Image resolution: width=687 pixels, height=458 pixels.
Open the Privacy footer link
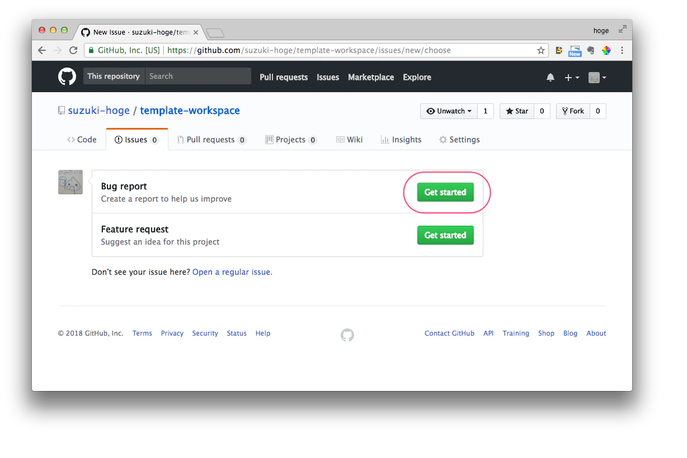172,333
